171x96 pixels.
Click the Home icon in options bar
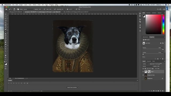point(6,9)
